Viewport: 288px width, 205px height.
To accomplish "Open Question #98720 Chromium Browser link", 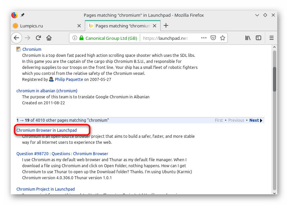I will click(62, 154).
